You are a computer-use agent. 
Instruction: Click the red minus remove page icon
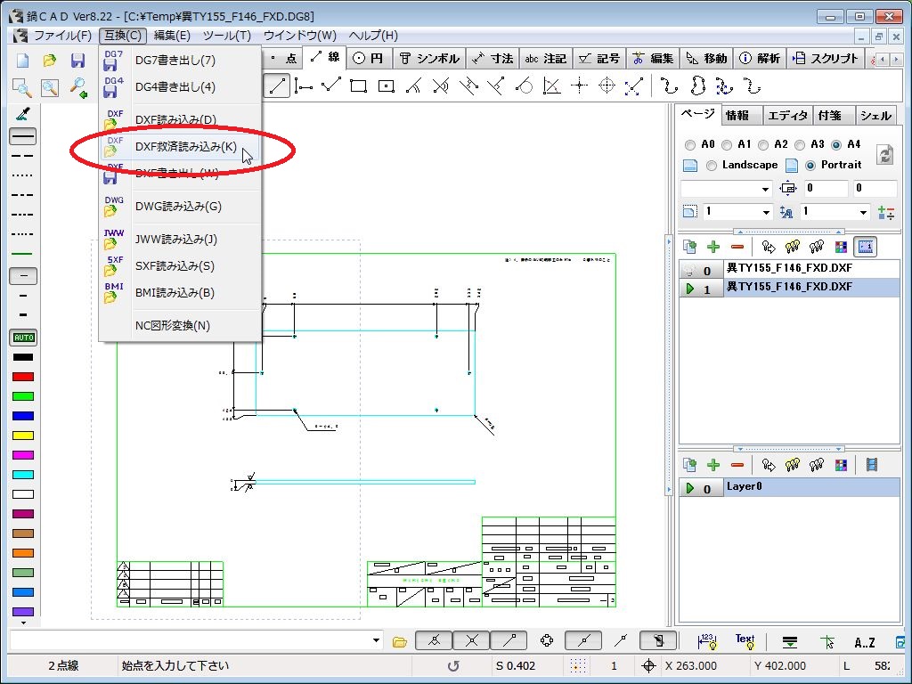click(x=737, y=248)
